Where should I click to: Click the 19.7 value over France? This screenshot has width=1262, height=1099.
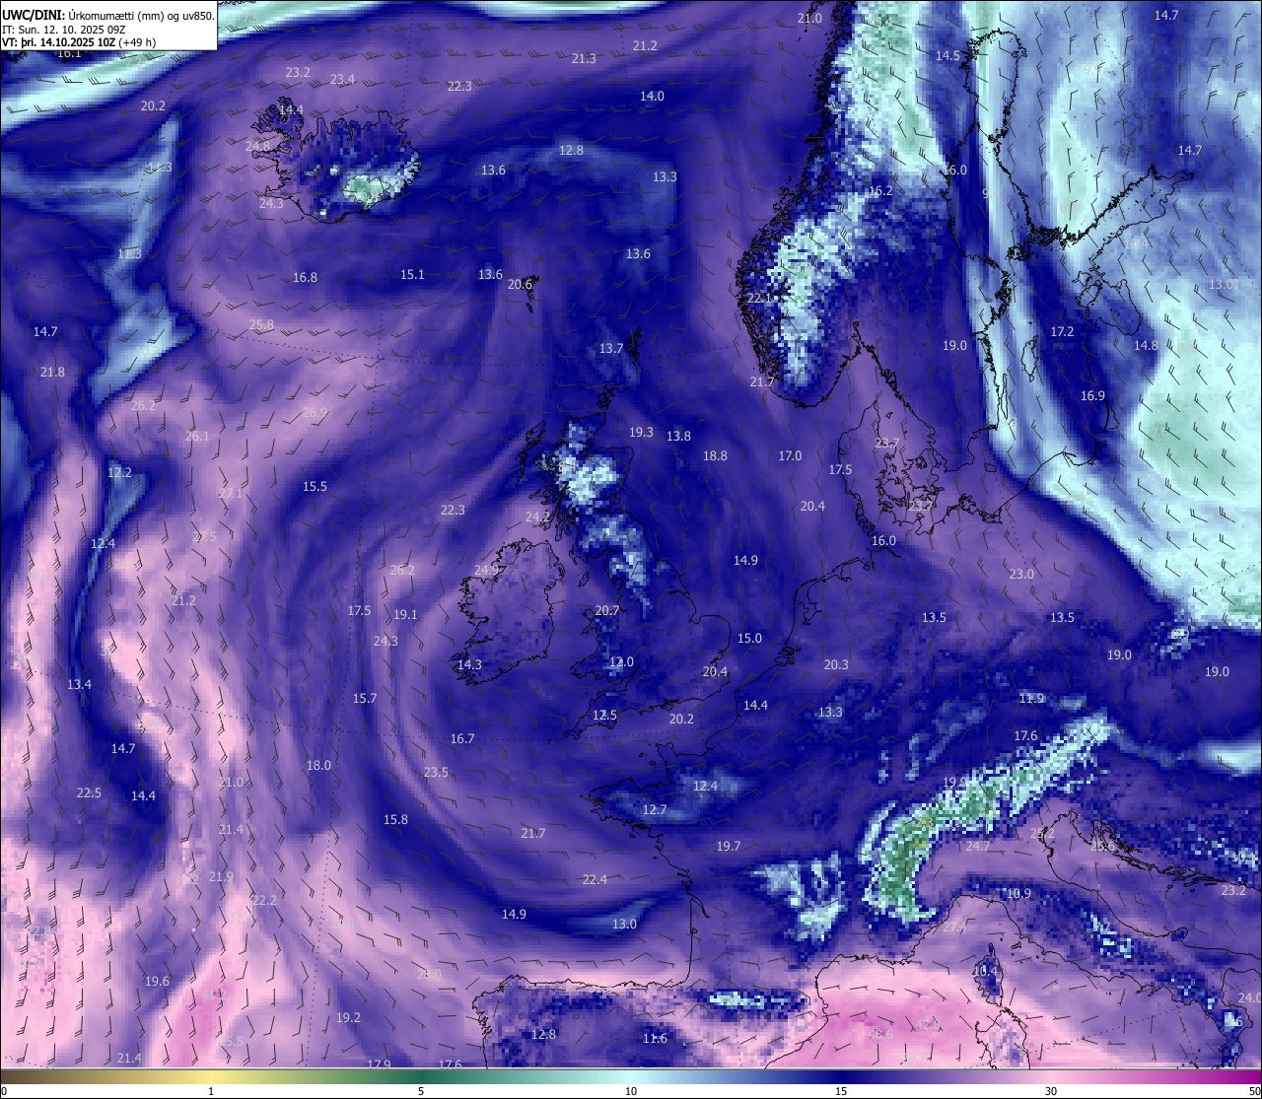pos(729,847)
